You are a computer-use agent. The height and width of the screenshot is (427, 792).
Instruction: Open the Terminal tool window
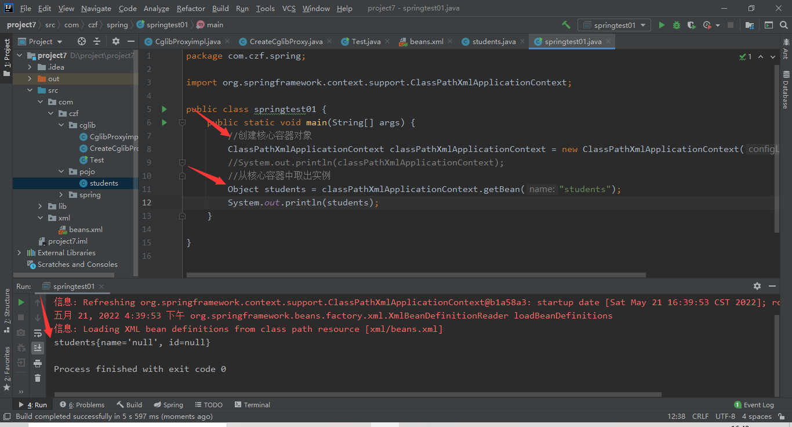(x=252, y=405)
